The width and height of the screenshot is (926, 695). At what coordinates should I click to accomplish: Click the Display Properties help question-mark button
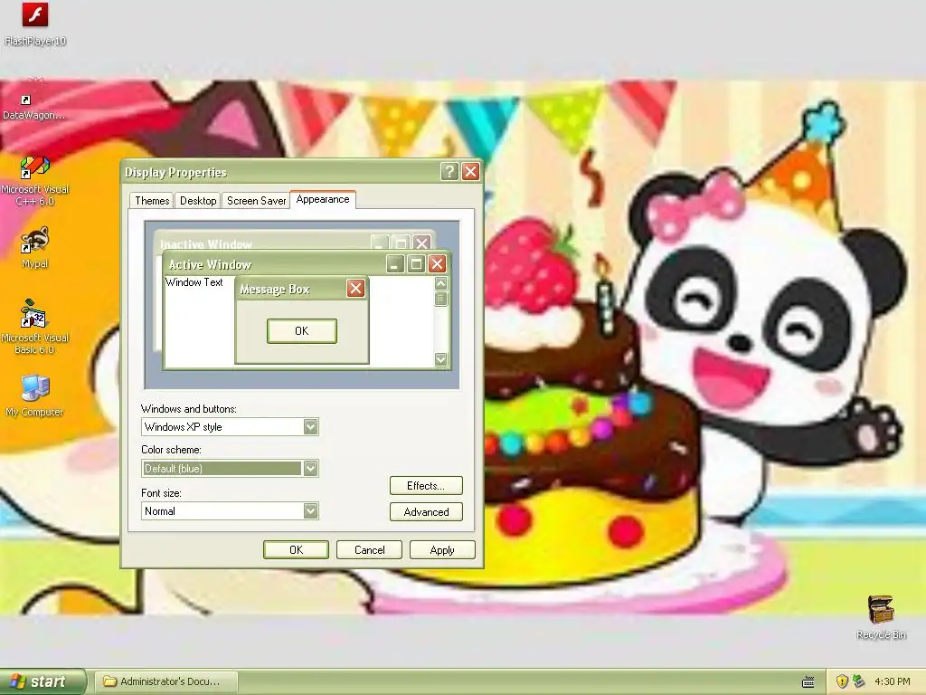click(x=449, y=171)
